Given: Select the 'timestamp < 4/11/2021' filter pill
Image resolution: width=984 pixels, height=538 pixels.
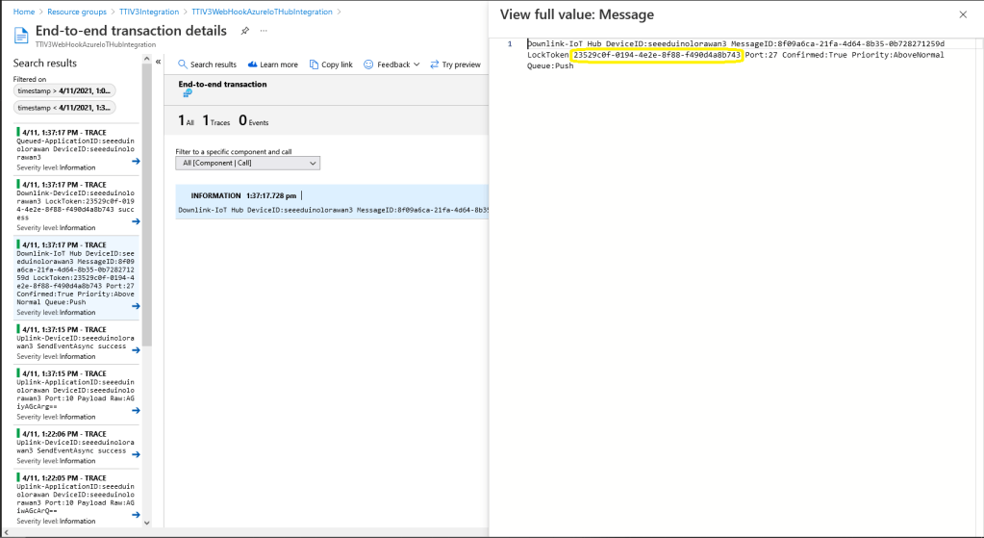Looking at the screenshot, I should click(64, 108).
